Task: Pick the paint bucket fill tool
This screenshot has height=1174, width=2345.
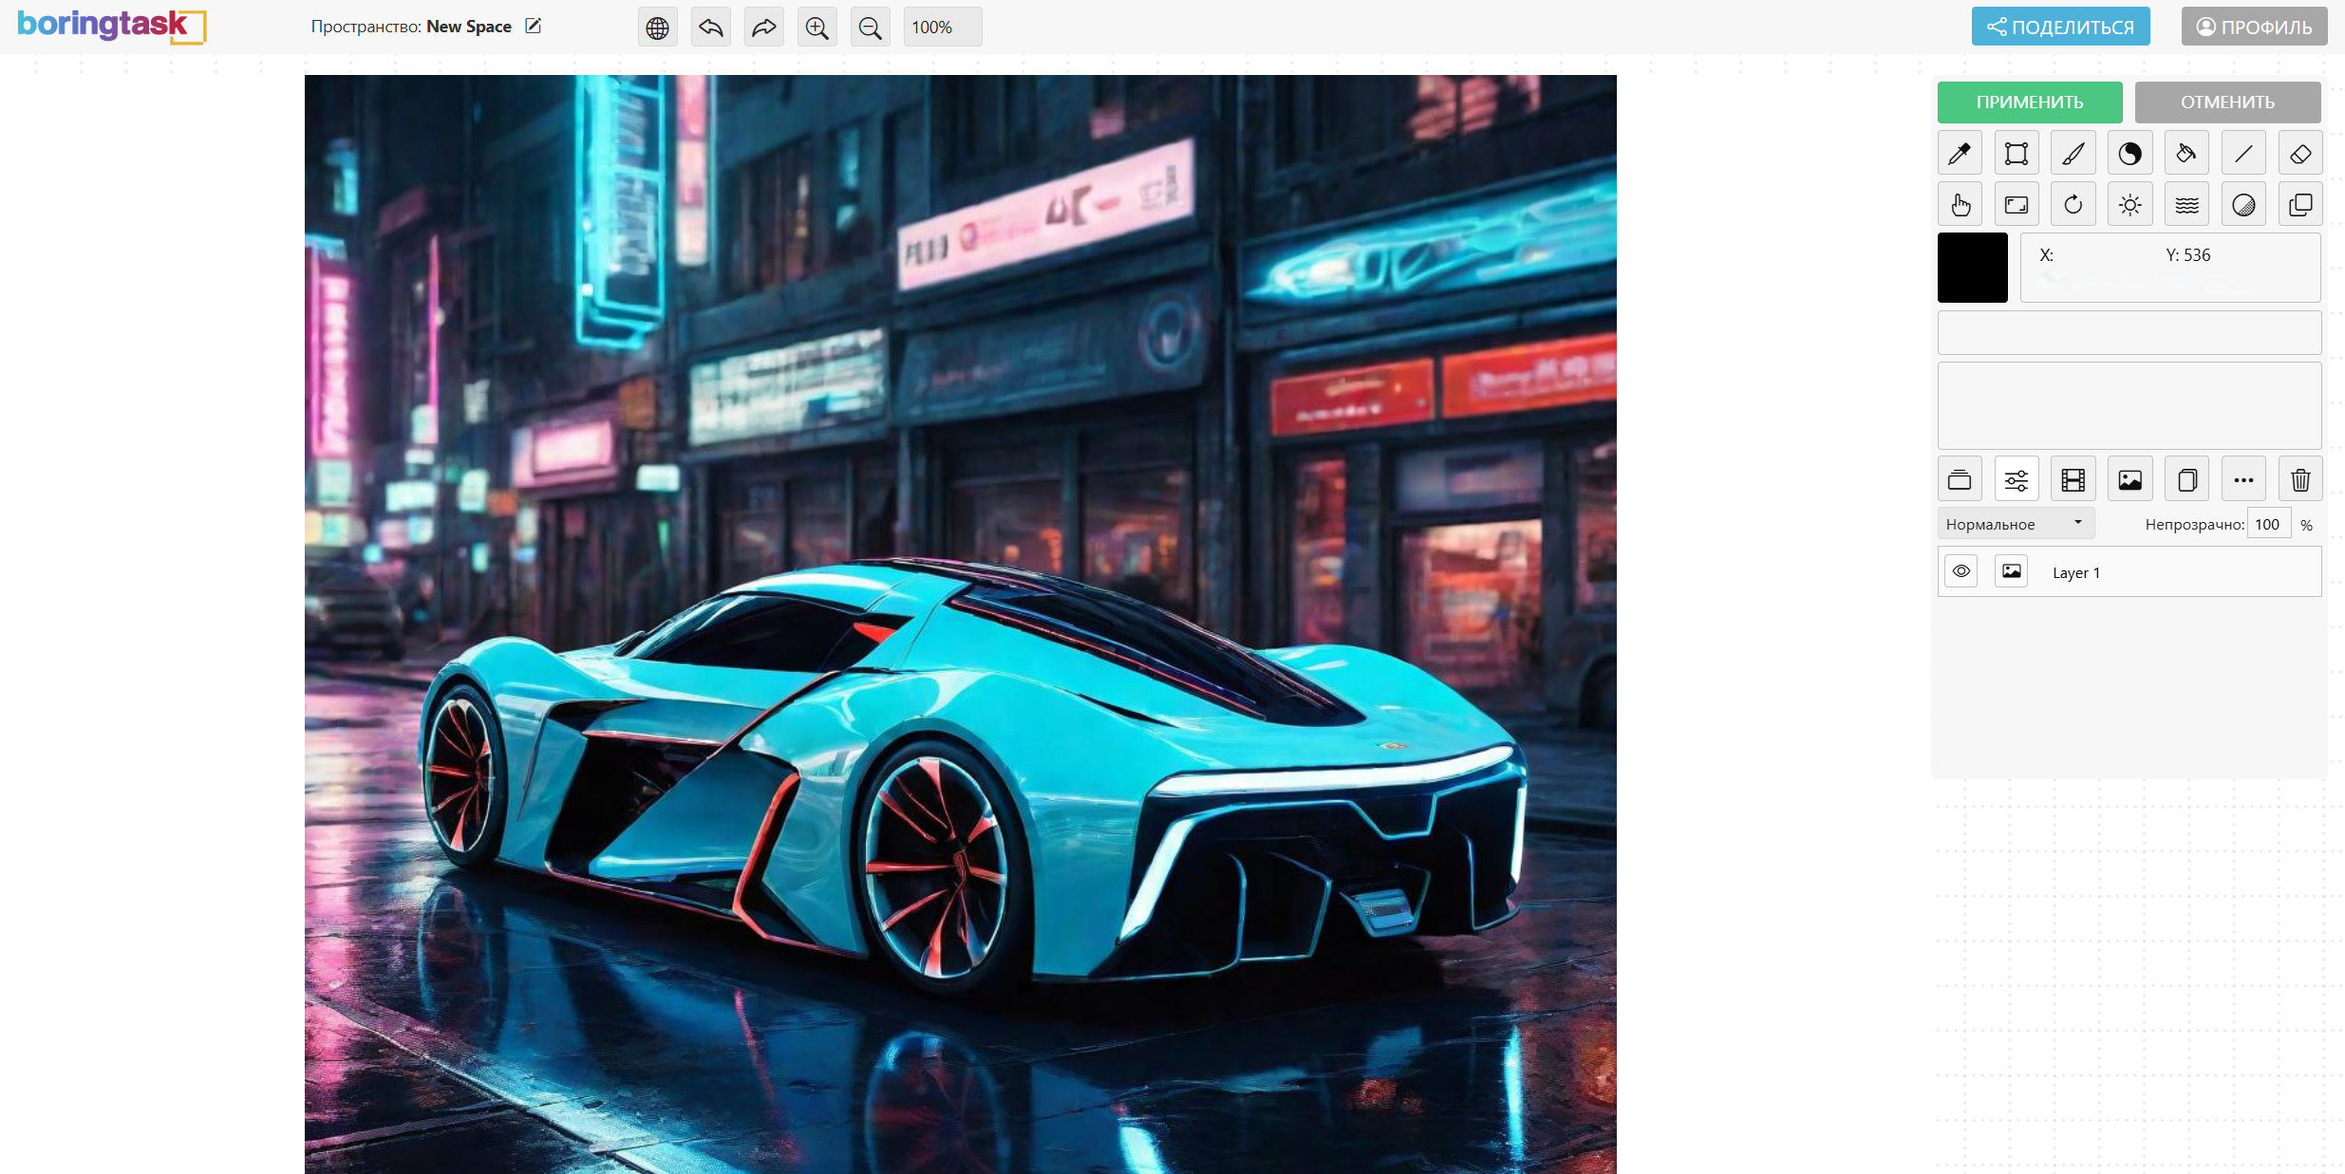Action: coord(2186,154)
